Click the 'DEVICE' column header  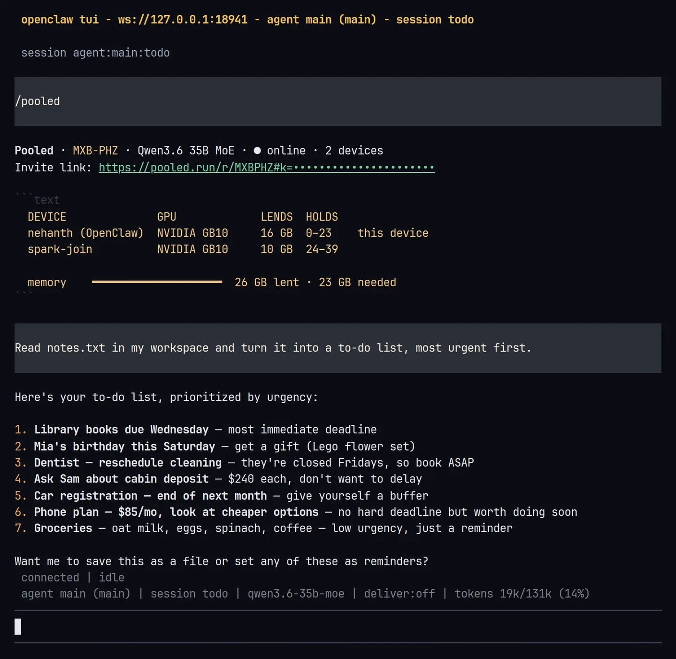pos(47,217)
